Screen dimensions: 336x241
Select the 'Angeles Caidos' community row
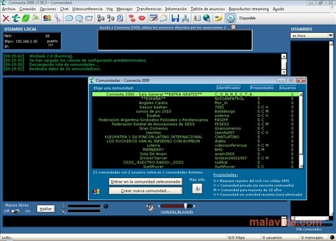(x=196, y=103)
